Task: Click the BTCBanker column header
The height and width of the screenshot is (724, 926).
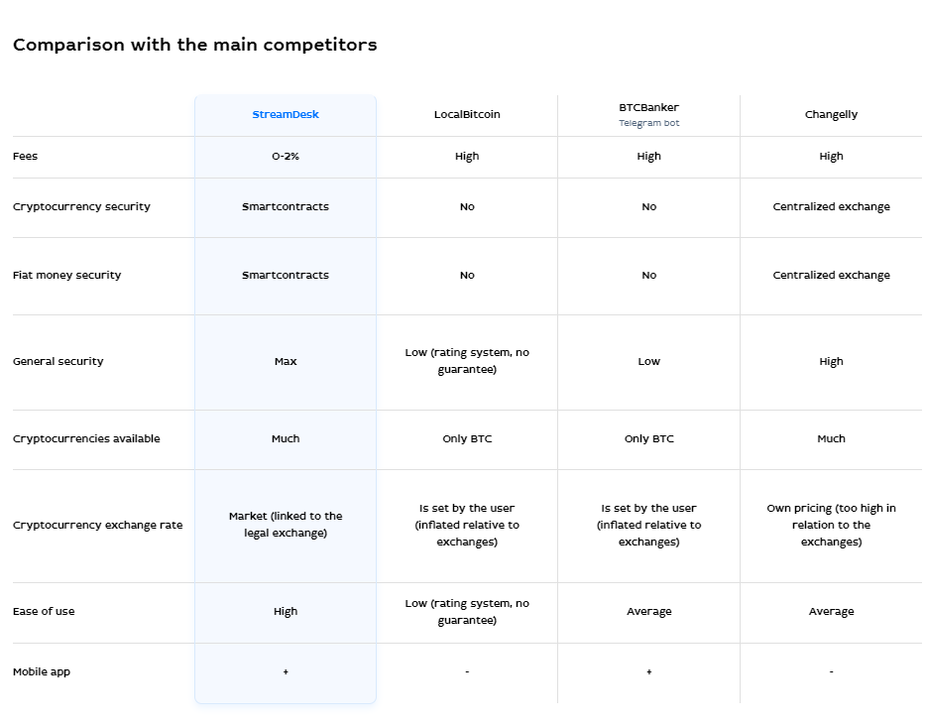Action: pyautogui.click(x=648, y=107)
